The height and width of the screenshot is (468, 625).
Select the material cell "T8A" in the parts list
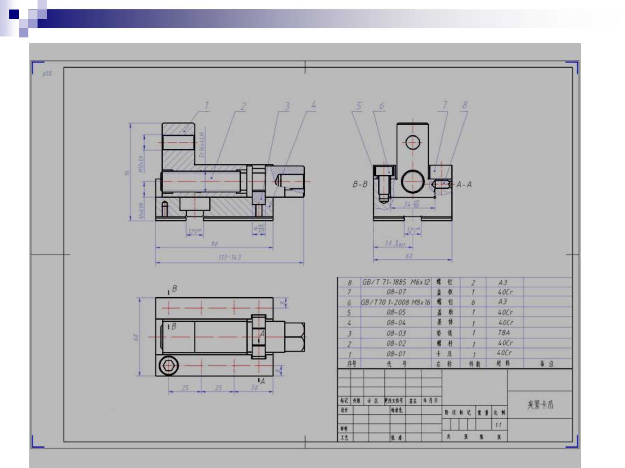point(503,333)
